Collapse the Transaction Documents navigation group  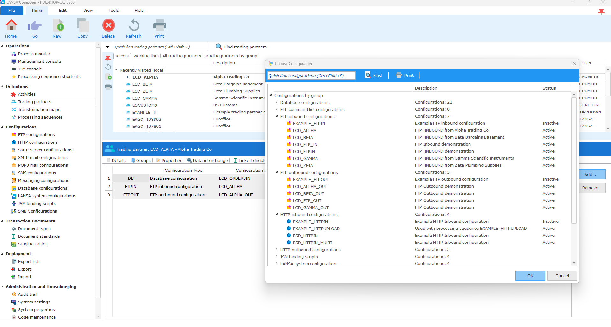click(x=2, y=221)
